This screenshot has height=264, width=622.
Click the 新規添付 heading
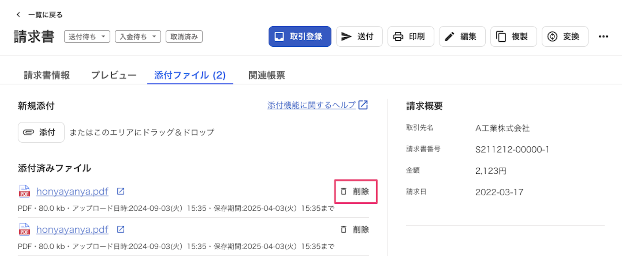[x=36, y=106]
